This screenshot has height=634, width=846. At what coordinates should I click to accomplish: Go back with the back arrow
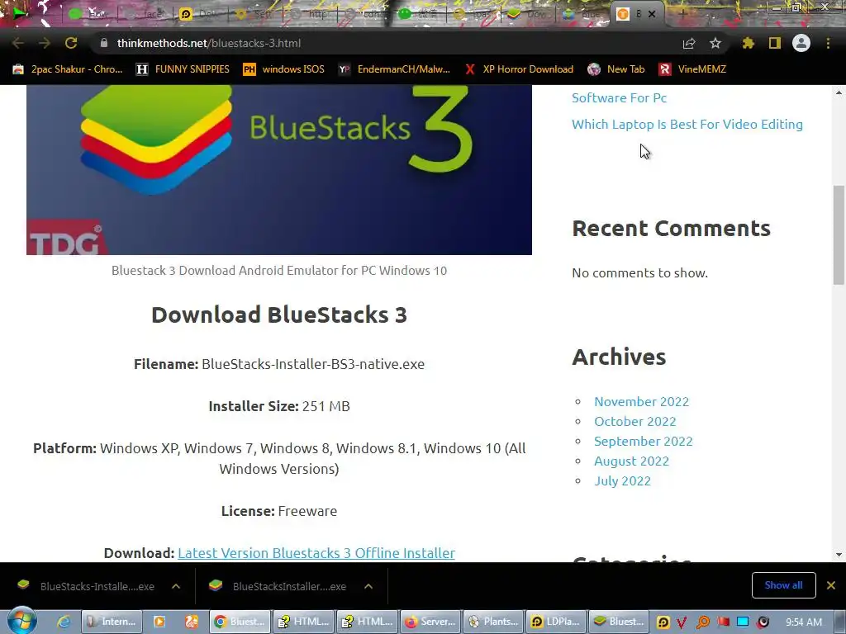[18, 43]
